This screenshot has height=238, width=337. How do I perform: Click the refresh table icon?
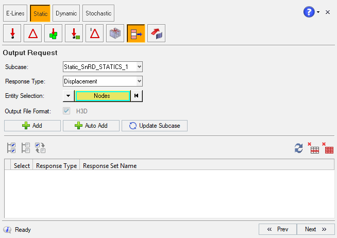298,148
